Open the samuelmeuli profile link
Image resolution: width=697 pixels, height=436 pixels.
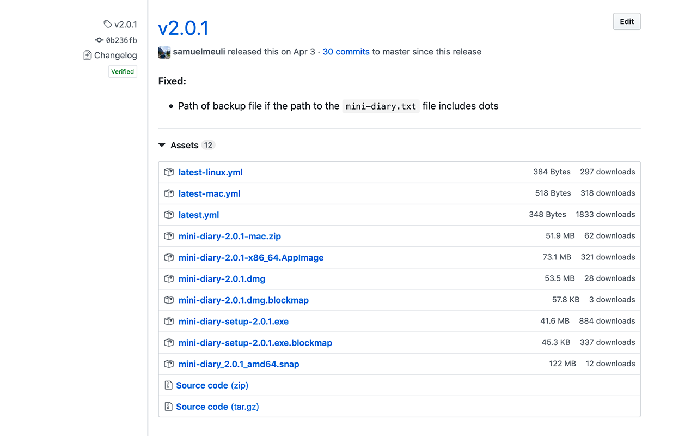[199, 52]
